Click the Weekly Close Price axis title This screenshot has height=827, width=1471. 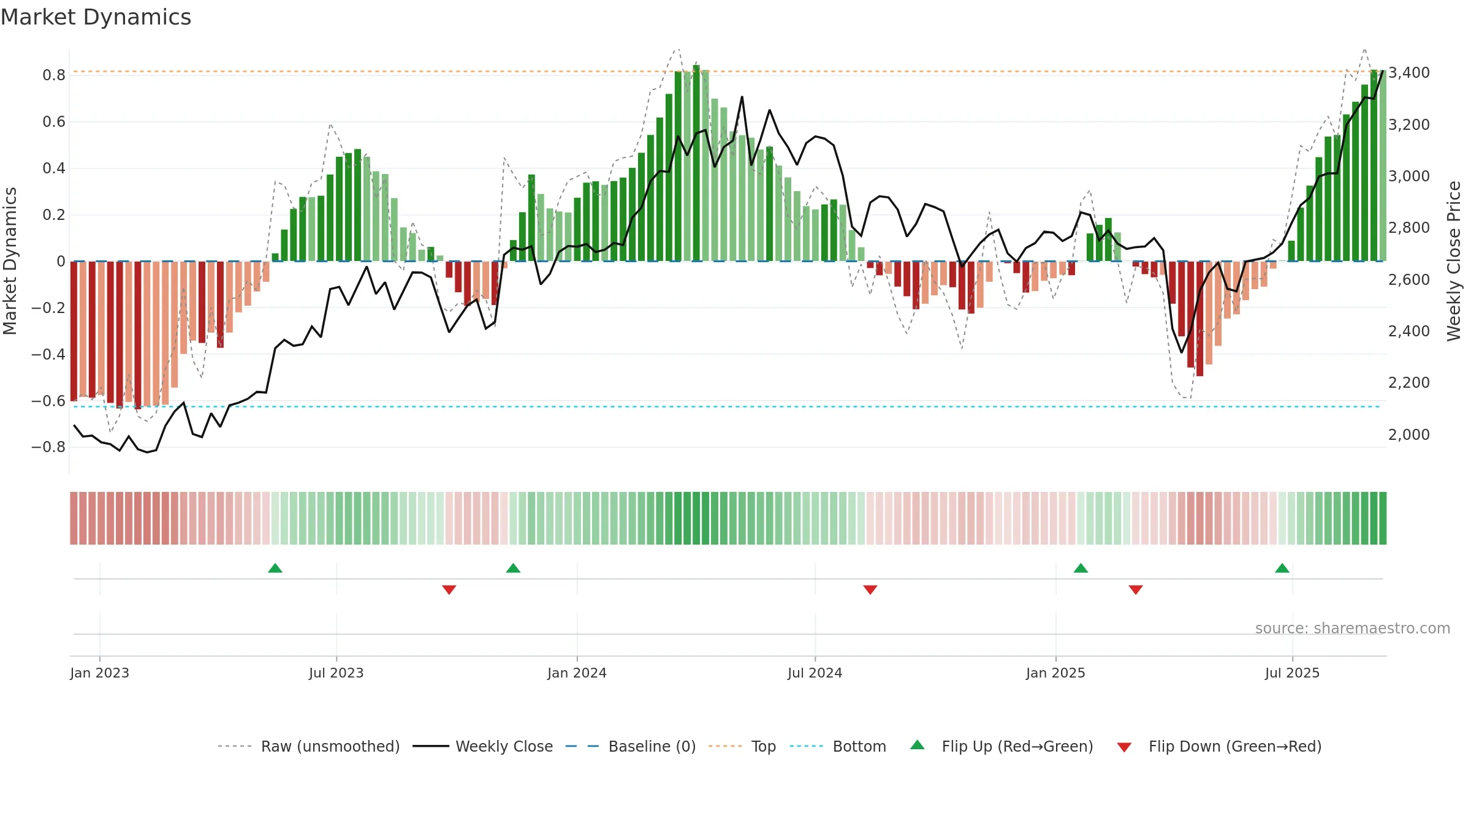(1454, 261)
